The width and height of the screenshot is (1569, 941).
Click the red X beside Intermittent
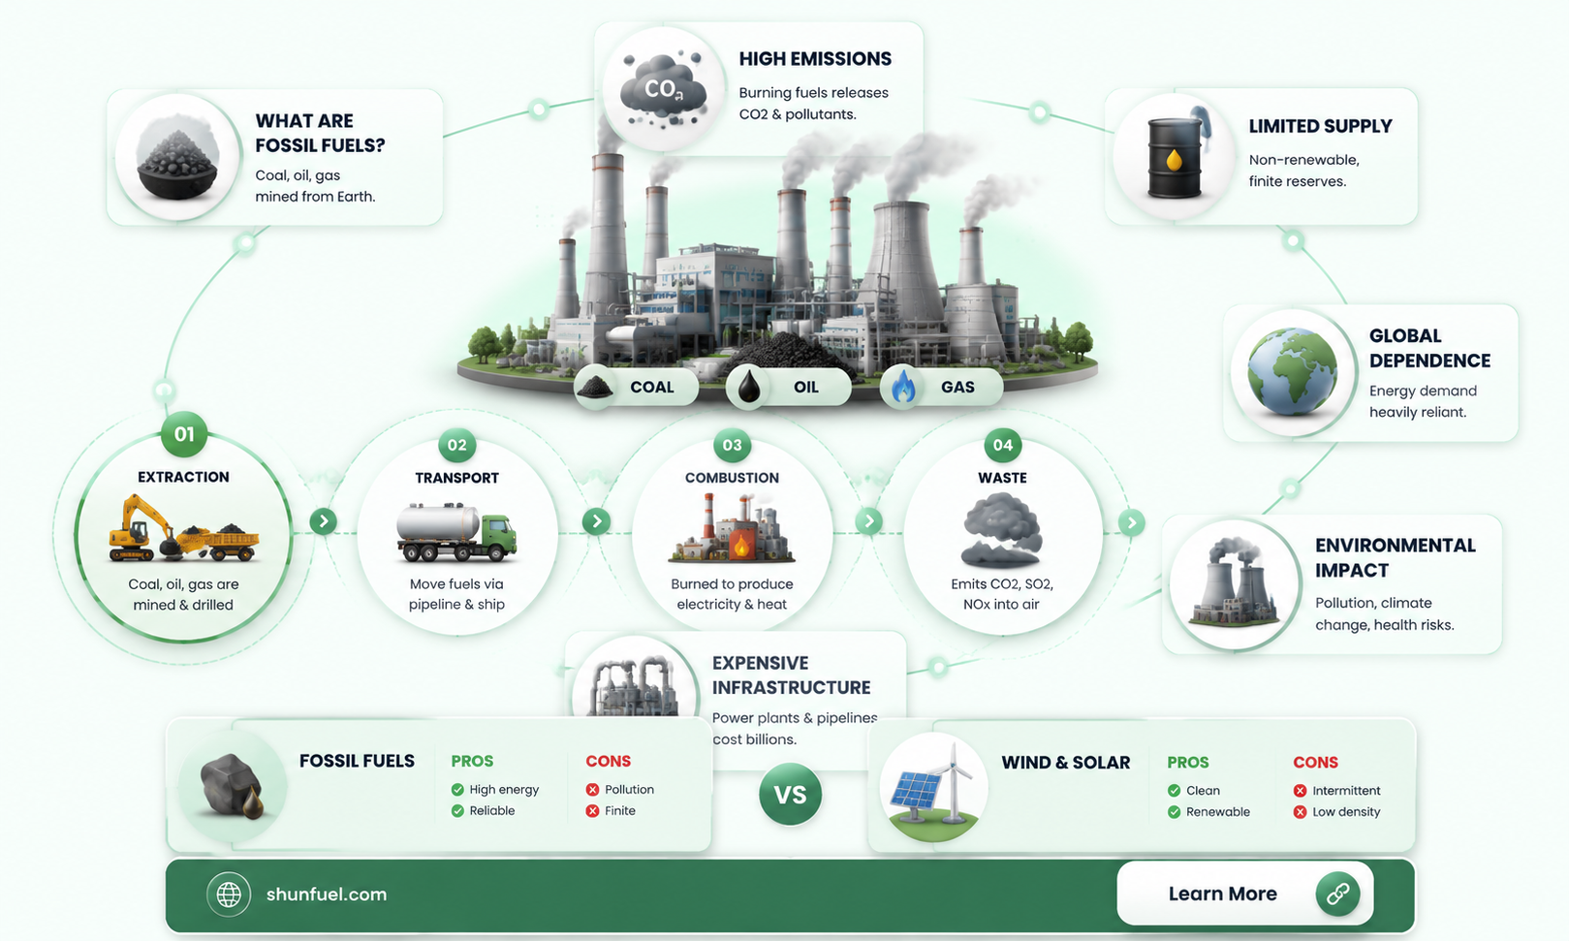1300,791
